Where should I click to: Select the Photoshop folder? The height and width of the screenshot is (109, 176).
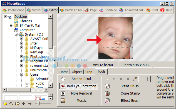coord(38,56)
